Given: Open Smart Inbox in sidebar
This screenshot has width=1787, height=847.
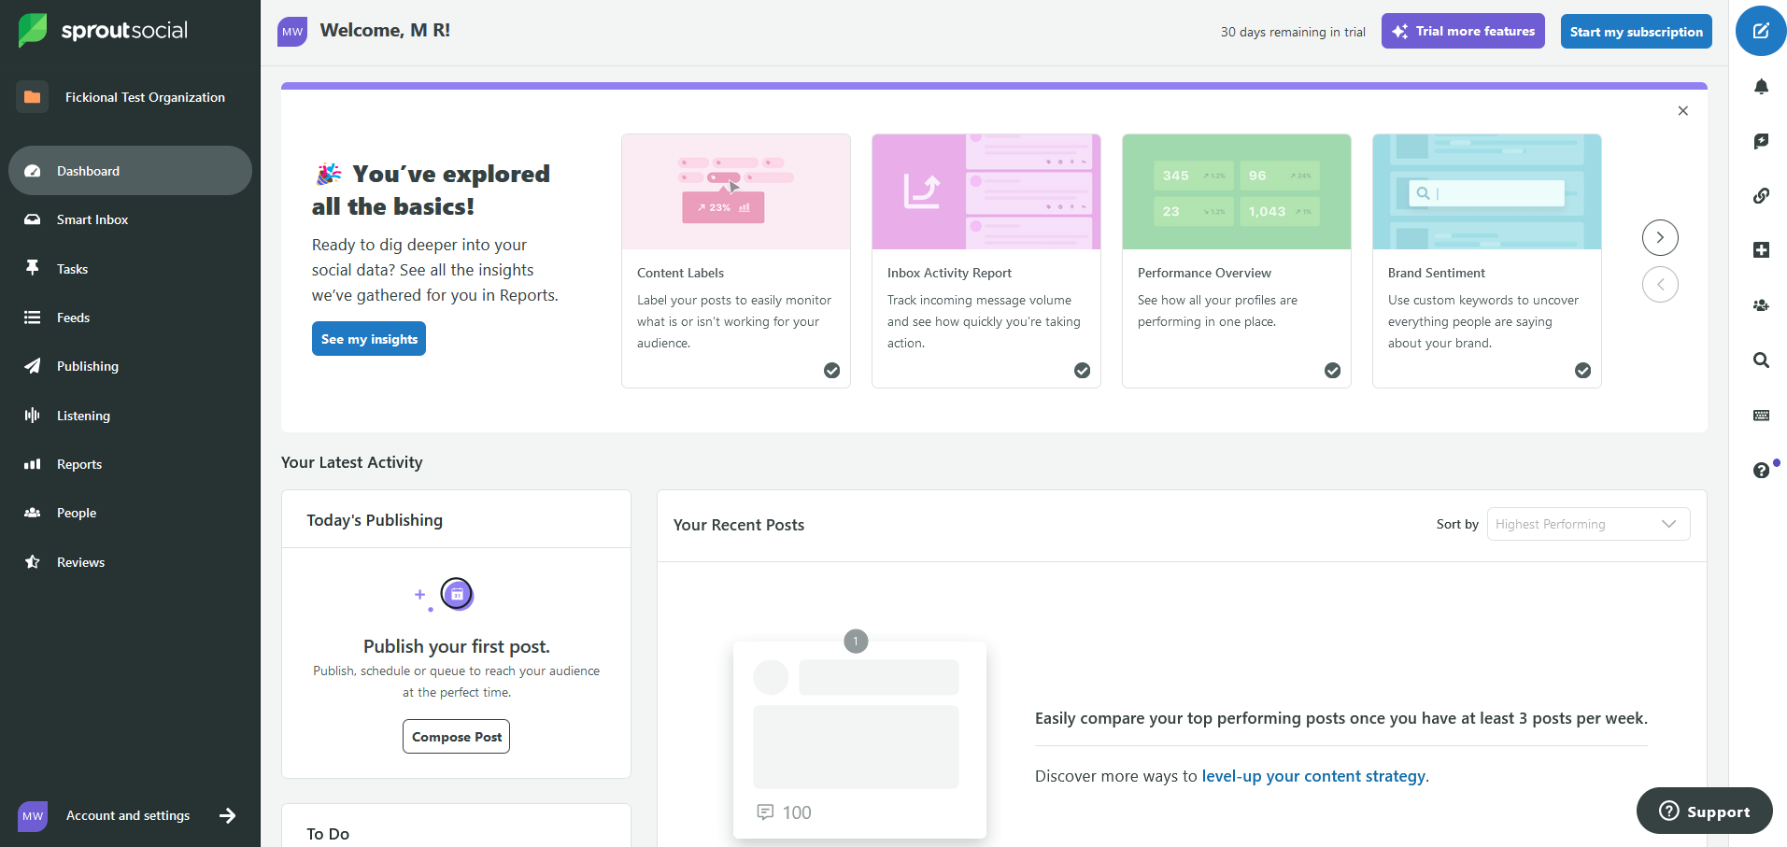Looking at the screenshot, I should click(x=92, y=219).
